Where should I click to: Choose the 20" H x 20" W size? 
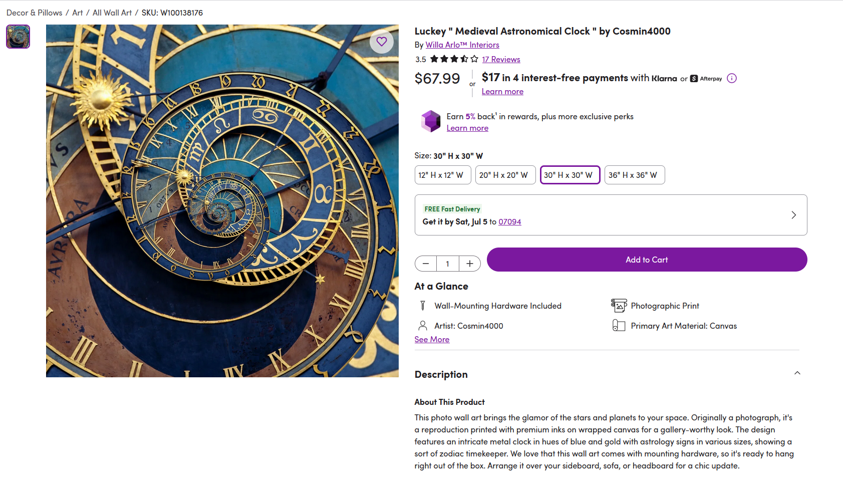coord(505,175)
